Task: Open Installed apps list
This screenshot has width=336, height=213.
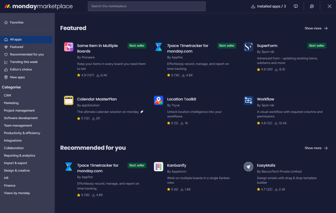Action: pos(268,6)
